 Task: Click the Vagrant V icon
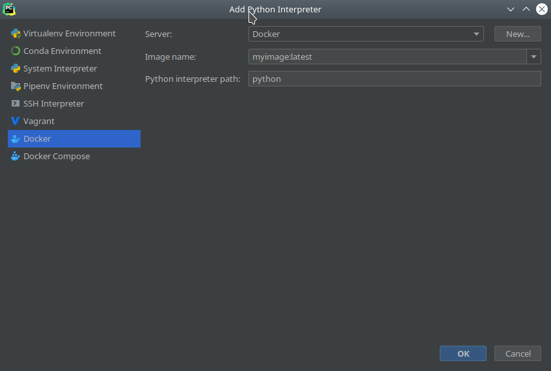(16, 121)
